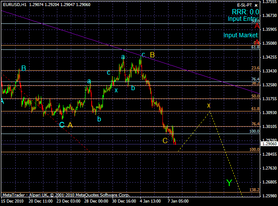Viewport: 278px width, 206px height.
Task: Click the 1.35080 price scale label
Action: (269, 43)
